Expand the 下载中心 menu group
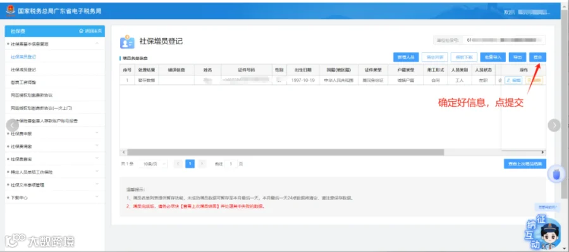The height and width of the screenshot is (252, 569). [97, 197]
